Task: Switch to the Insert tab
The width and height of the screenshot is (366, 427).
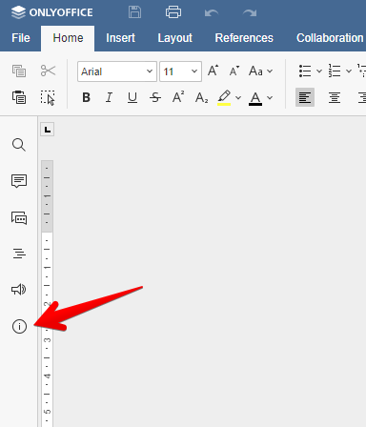Action: (x=120, y=38)
